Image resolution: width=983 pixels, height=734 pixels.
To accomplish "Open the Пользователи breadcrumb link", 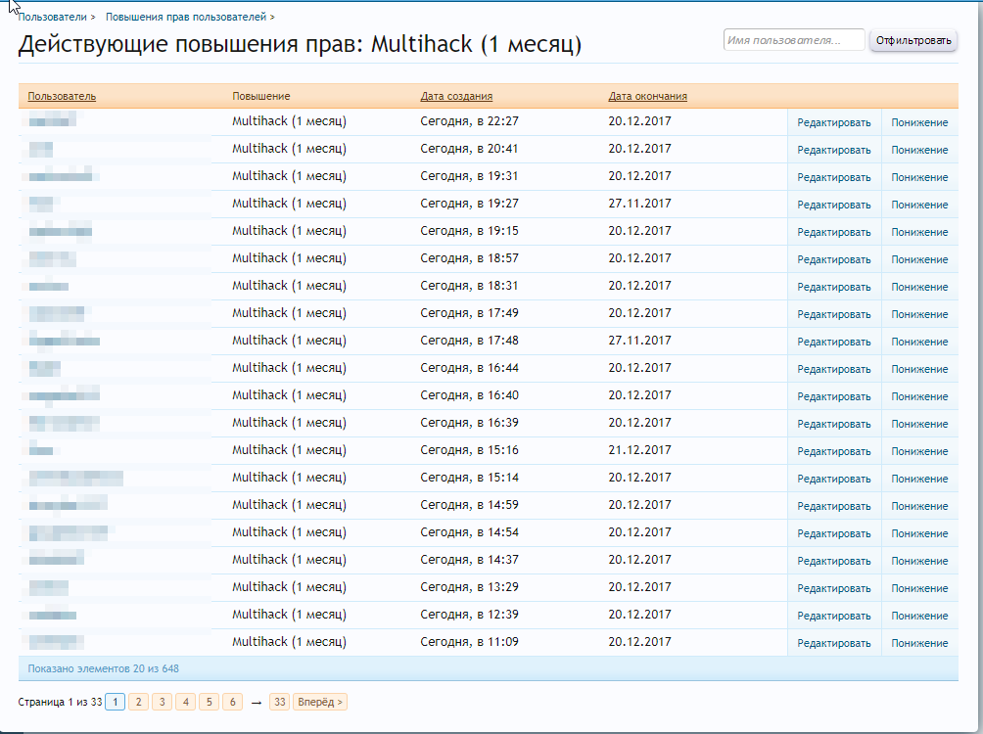I will coord(53,17).
